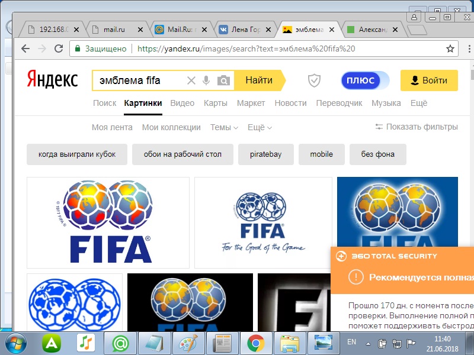The height and width of the screenshot is (355, 474).
Task: Open the Переводчик tab
Action: [339, 103]
